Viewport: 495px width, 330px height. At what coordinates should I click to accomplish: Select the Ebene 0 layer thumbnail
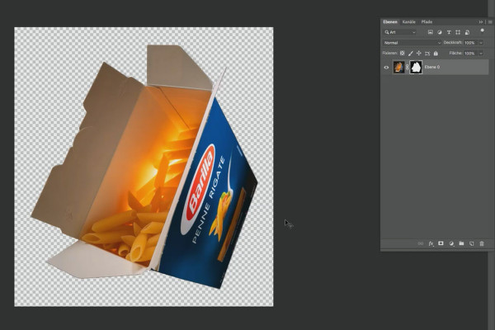tap(398, 68)
